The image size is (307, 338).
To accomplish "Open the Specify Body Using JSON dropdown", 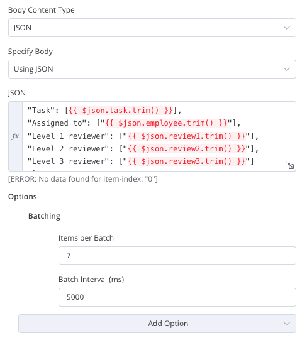I will coord(152,69).
